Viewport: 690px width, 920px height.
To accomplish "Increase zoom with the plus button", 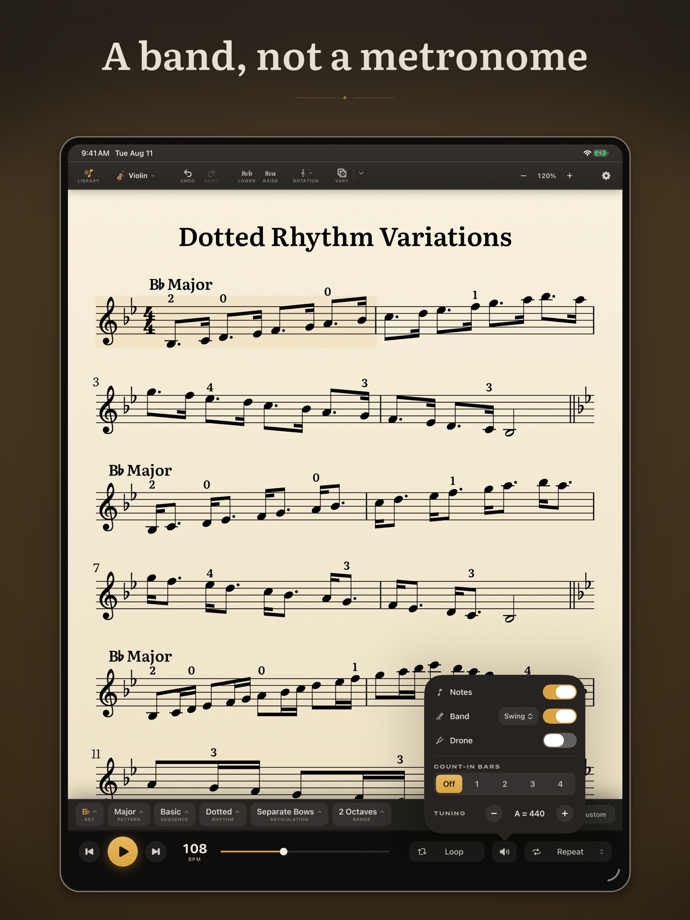I will coord(570,176).
